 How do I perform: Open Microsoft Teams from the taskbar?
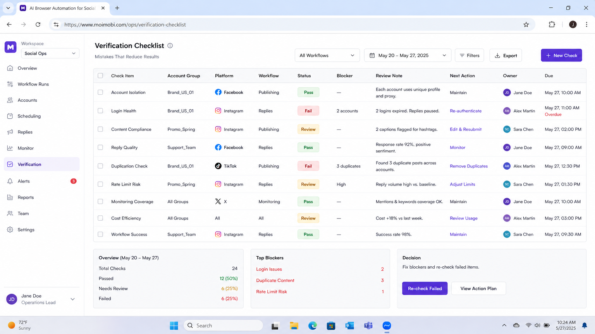tap(368, 325)
